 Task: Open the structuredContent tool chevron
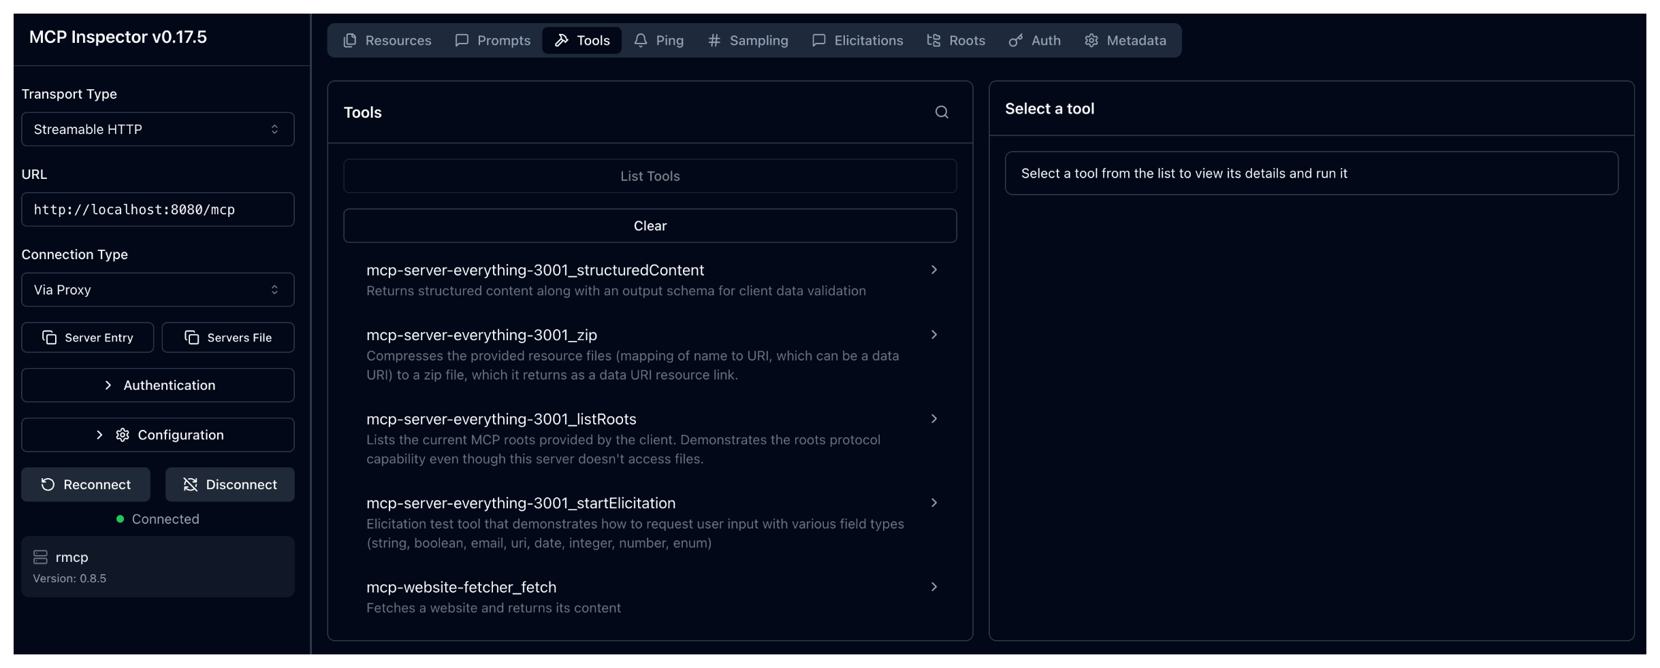[x=933, y=270]
